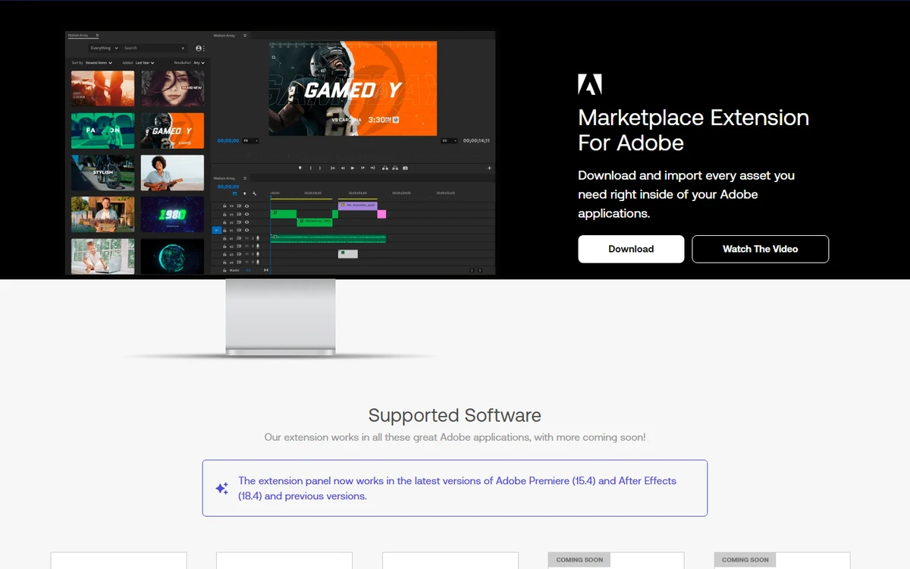Viewport: 910px width, 569px height.
Task: Hide video track V1 using its eye icon
Action: pos(246,230)
